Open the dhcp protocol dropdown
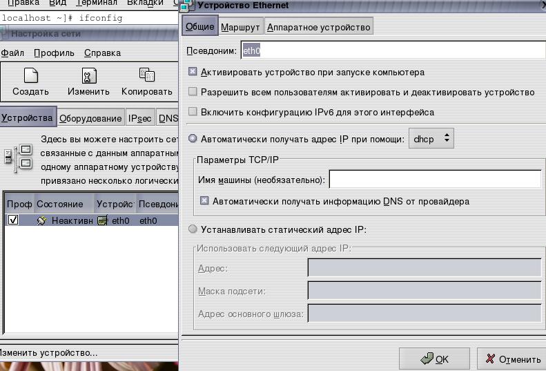 point(431,139)
